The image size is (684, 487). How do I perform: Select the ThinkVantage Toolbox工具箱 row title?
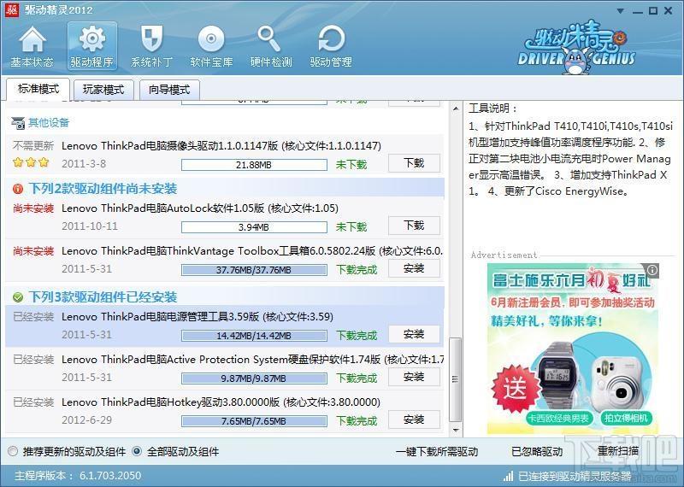252,250
